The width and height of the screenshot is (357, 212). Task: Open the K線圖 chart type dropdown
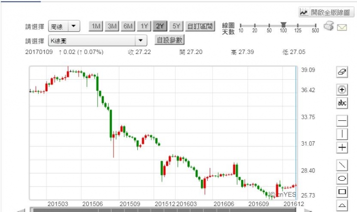click(98, 41)
